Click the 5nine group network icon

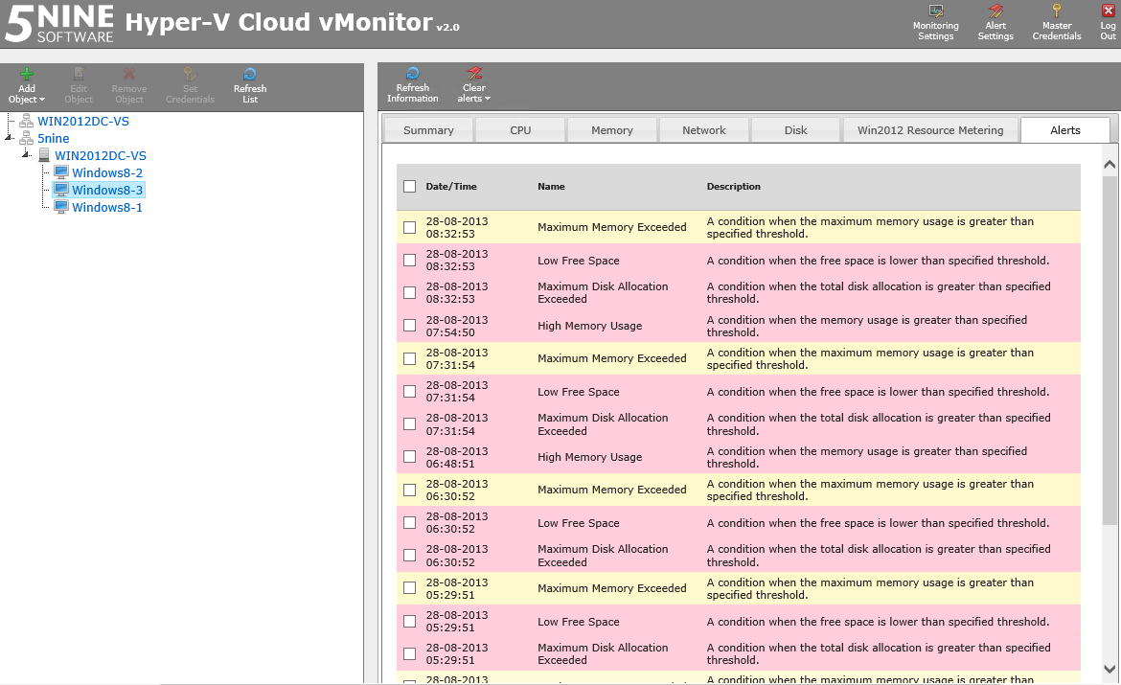click(27, 138)
